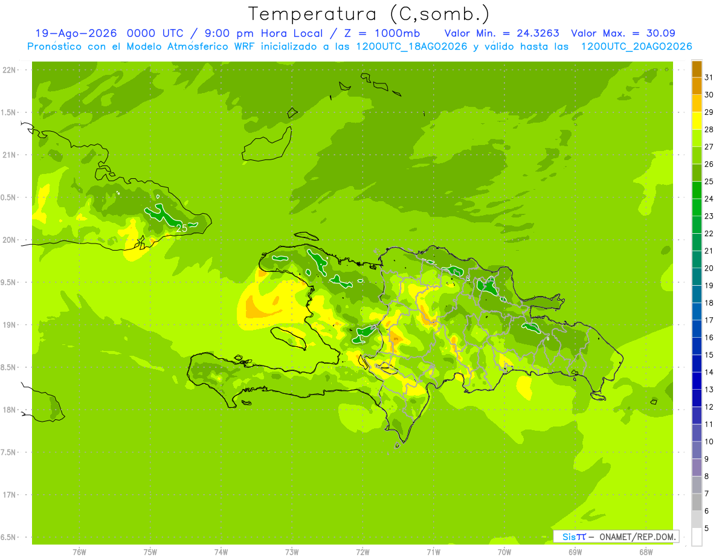Click the "1200UTC_20AGO2026" valid-until time
The image size is (725, 560).
point(636,47)
